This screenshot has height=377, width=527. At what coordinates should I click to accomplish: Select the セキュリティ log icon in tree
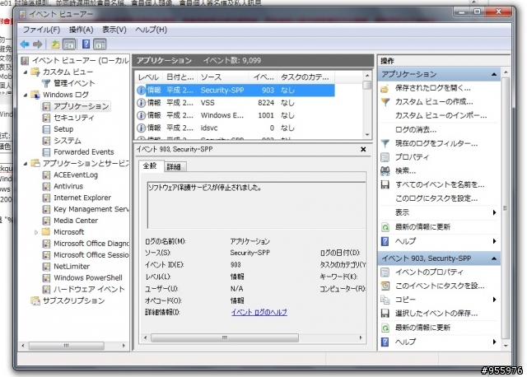[x=46, y=118]
